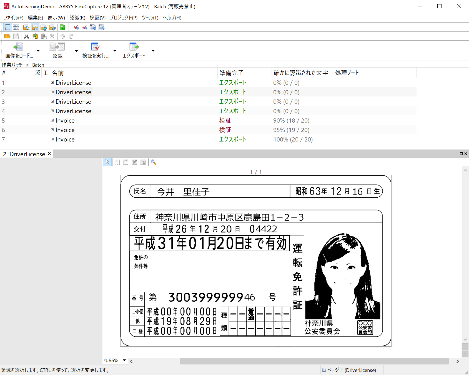Open the プロジェクト menu
469x375 pixels.
[124, 18]
